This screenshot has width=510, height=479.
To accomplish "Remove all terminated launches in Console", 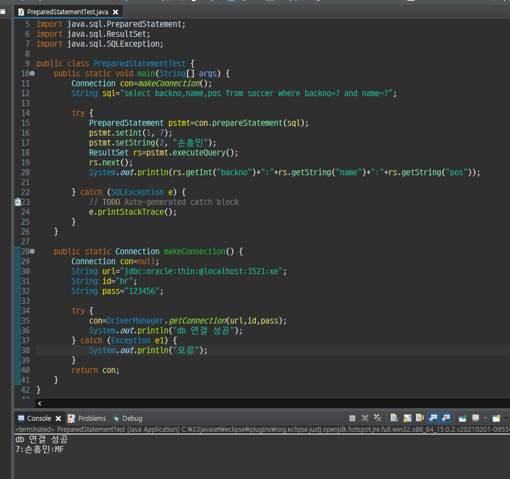I will coord(377,418).
